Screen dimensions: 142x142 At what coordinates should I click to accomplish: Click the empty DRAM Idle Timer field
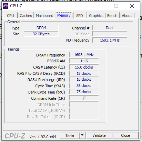(84, 104)
